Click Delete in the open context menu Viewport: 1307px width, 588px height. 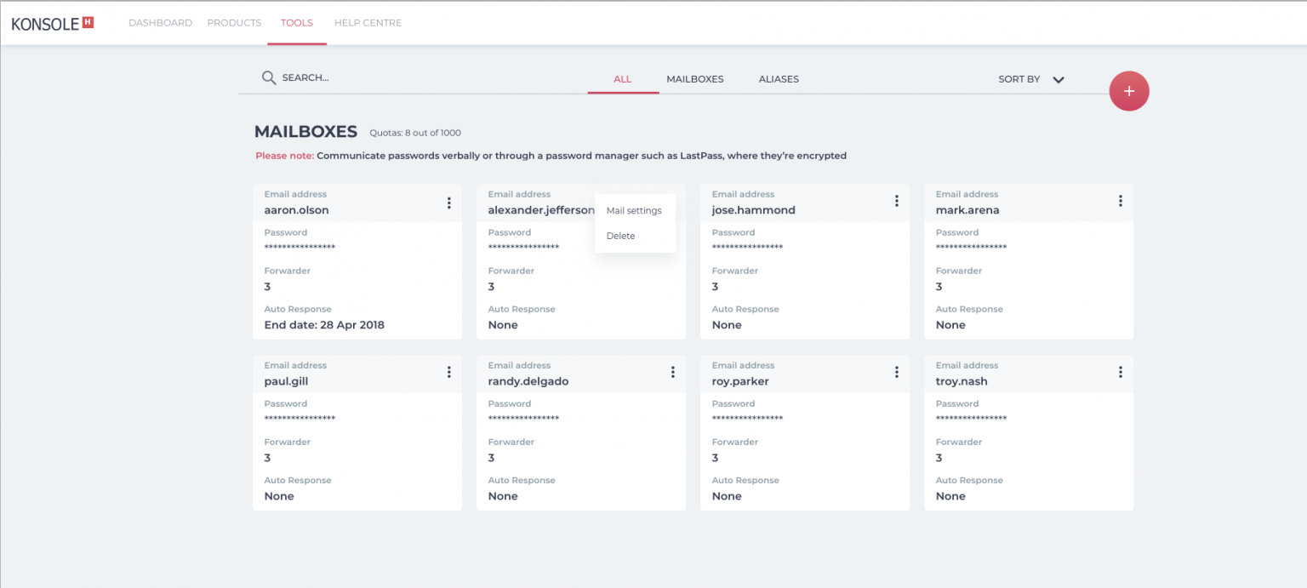point(620,236)
